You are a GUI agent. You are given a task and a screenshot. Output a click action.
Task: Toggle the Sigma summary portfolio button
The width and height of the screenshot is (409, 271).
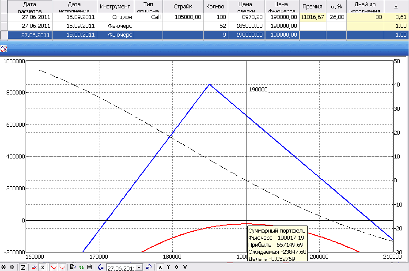click(x=42, y=267)
